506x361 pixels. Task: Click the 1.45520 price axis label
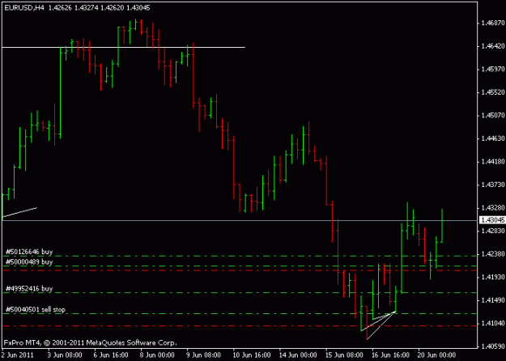coord(492,92)
